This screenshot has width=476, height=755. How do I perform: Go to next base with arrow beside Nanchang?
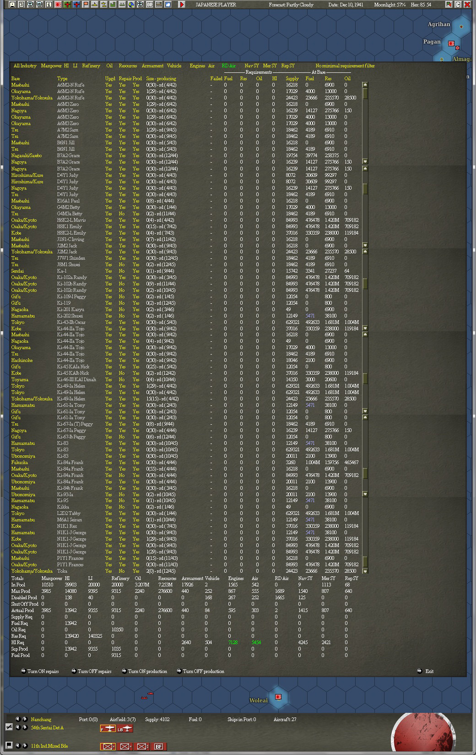coord(25,719)
